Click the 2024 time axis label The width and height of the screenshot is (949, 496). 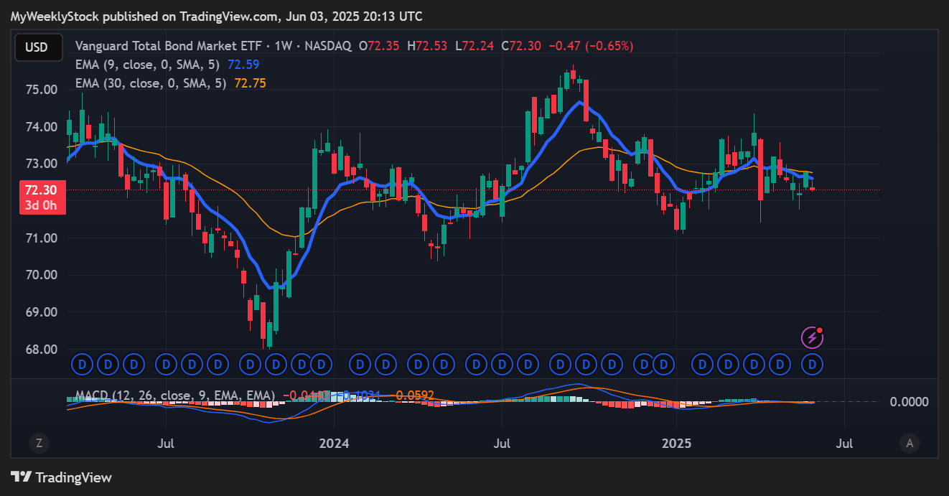coord(334,444)
